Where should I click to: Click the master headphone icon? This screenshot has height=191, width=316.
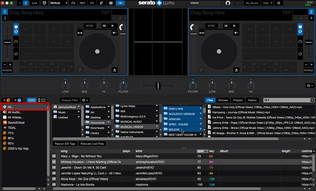(x=228, y=3)
